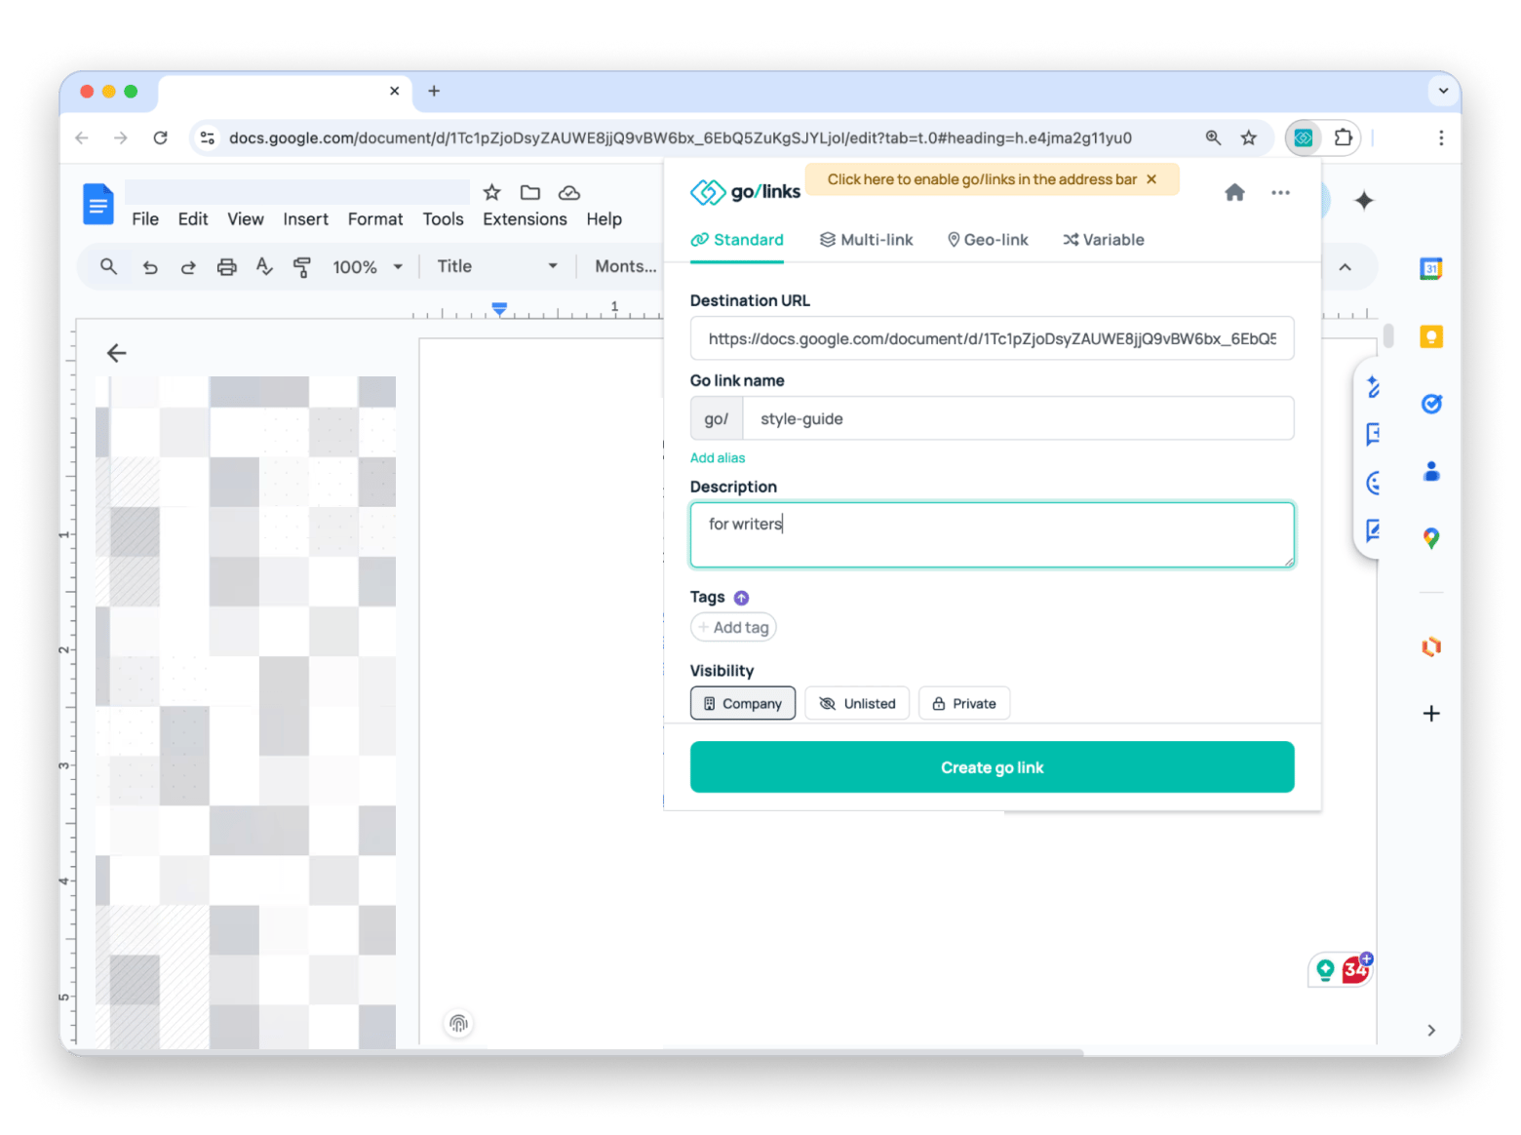This screenshot has width=1521, height=1135.
Task: Click the Add tag button
Action: pyautogui.click(x=733, y=628)
